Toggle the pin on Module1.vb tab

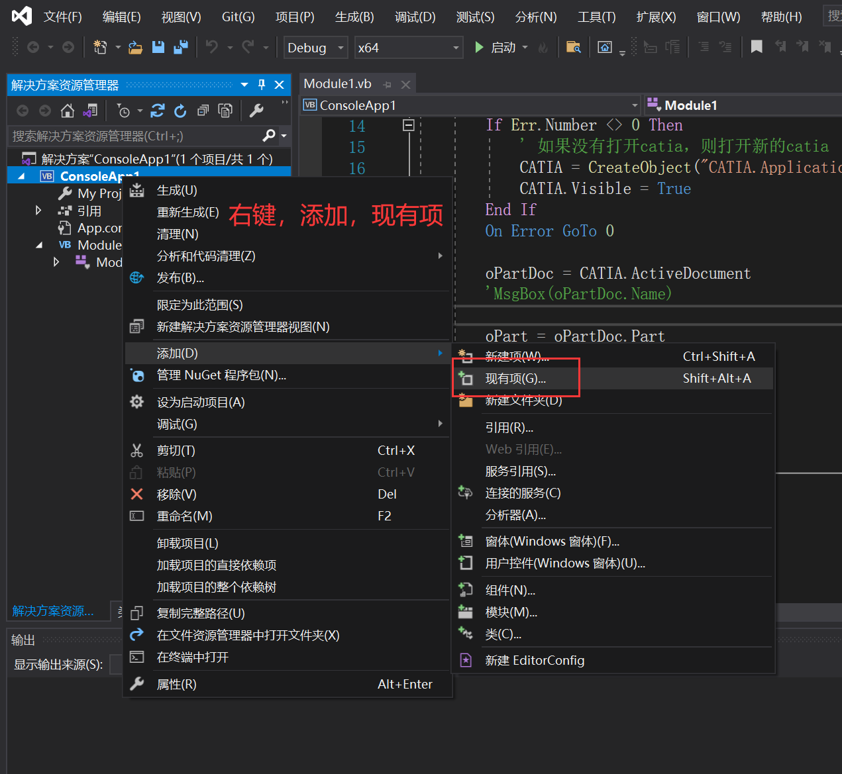point(388,85)
